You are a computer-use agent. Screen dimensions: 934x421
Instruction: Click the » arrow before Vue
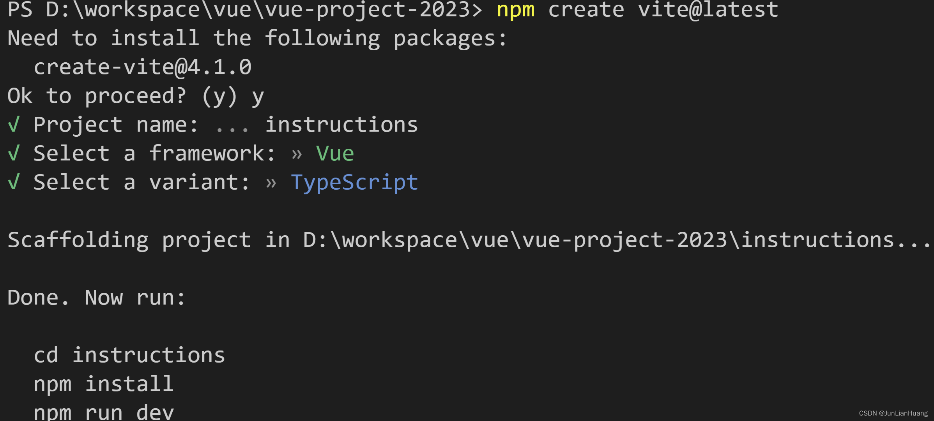click(297, 154)
